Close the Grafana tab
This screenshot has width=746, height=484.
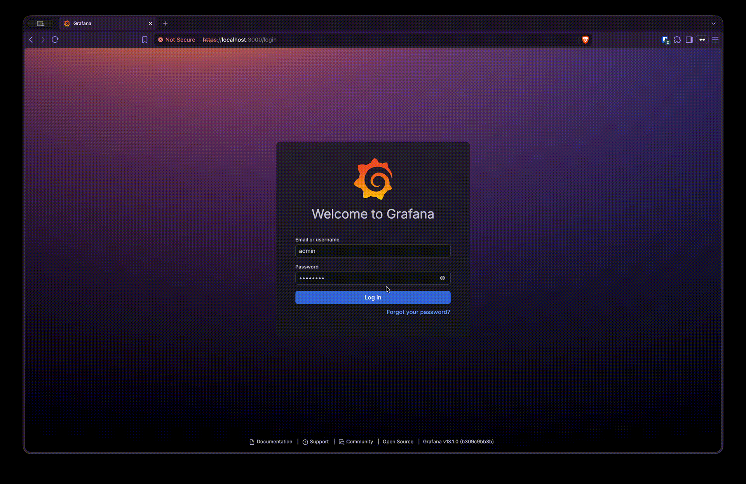click(x=150, y=23)
